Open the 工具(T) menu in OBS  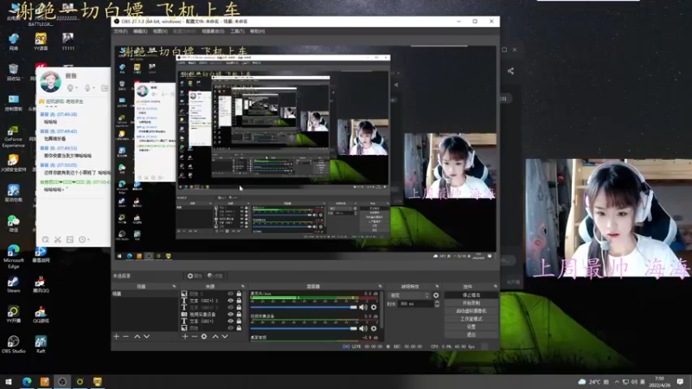click(237, 31)
